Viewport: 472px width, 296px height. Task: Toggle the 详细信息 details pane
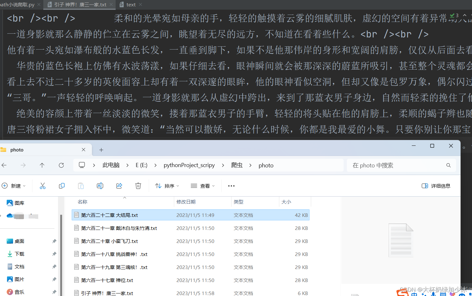tap(436, 186)
